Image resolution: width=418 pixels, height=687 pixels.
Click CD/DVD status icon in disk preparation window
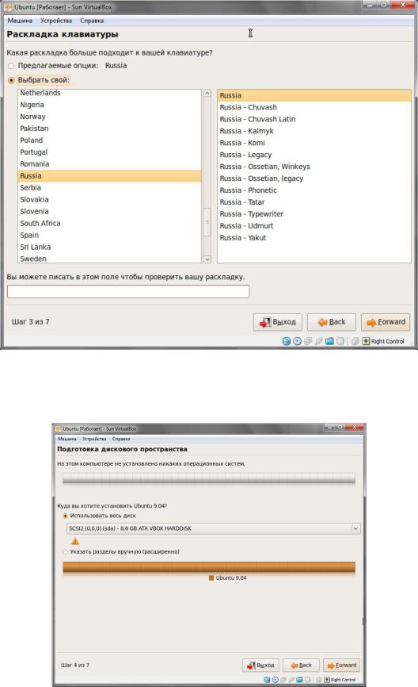click(275, 680)
